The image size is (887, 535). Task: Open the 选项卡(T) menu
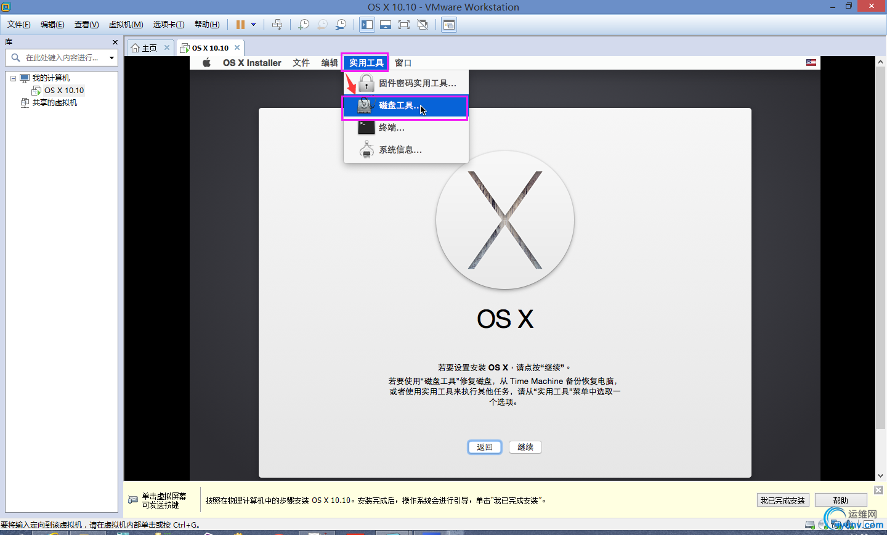click(x=169, y=25)
